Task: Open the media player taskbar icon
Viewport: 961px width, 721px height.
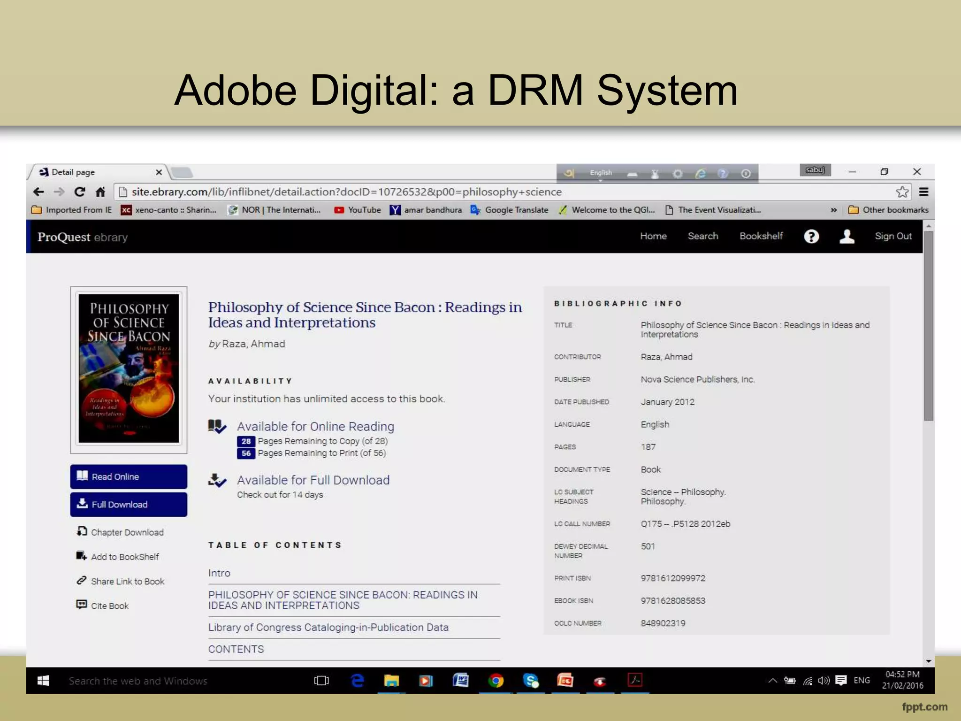Action: [426, 681]
